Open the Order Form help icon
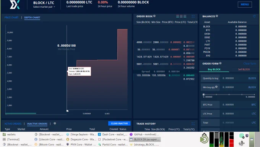The width and height of the screenshot is (260, 147). [x=220, y=63]
